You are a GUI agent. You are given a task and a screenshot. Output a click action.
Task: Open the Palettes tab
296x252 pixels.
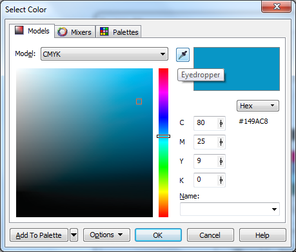[x=119, y=32]
